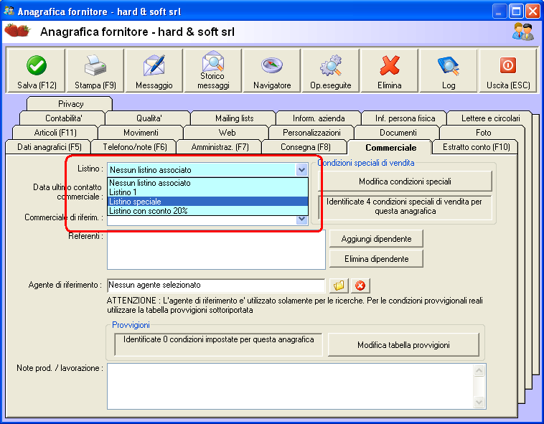Open the Personalizzazioni tab
544x424 pixels.
click(311, 133)
